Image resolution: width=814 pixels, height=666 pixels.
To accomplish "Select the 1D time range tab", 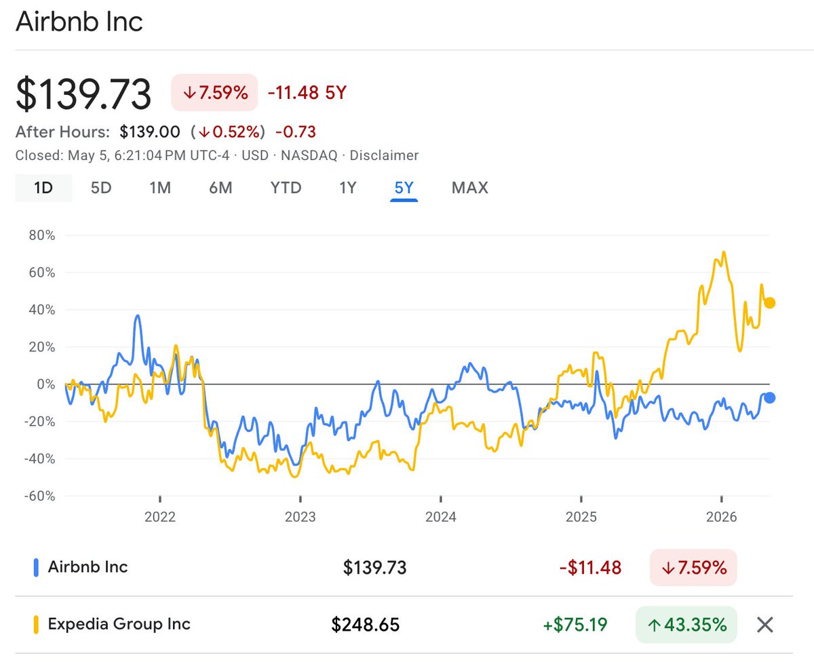I will 43,187.
